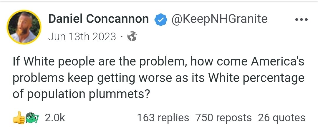Open the three-dot post options menu
Image resolution: width=318 pixels, height=131 pixels.
301,20
